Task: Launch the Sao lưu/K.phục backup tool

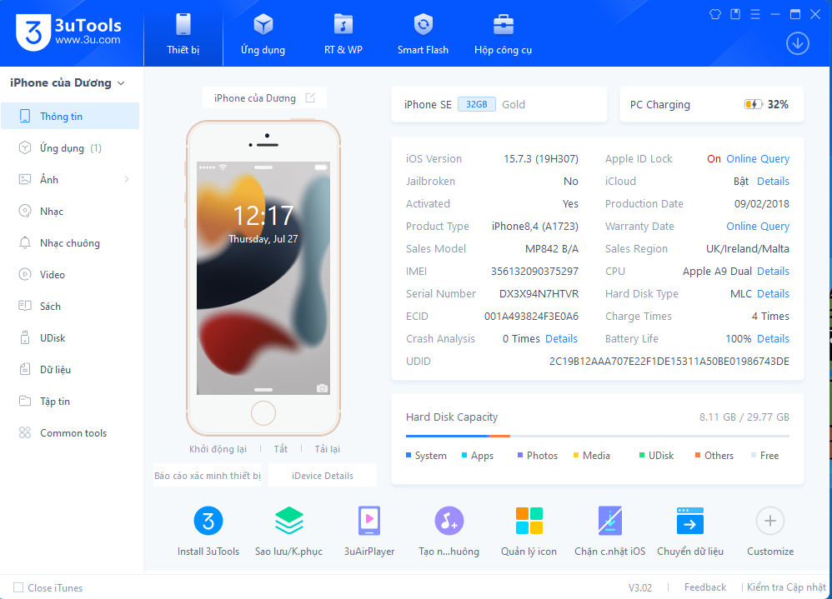Action: tap(288, 522)
